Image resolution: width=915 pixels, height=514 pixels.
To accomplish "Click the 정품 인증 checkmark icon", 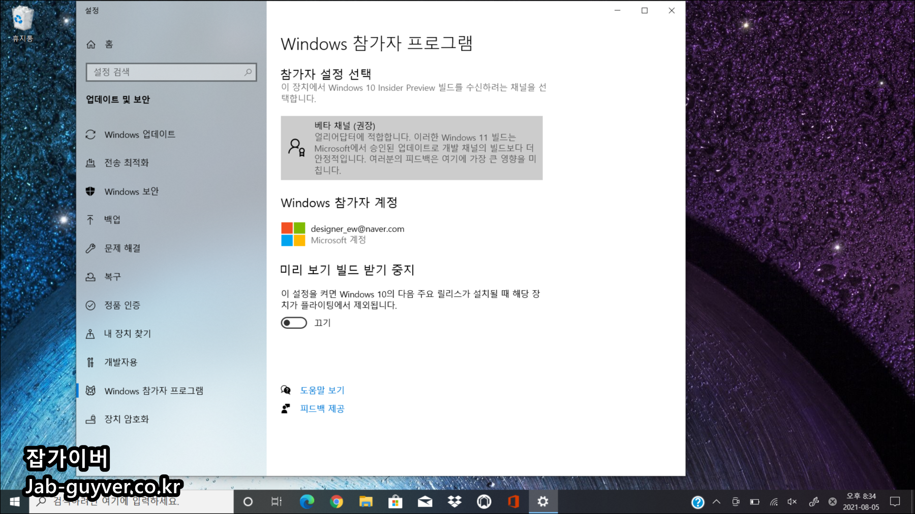I will 90,305.
